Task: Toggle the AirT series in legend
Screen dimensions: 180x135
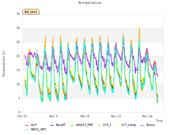Action: coord(31,125)
